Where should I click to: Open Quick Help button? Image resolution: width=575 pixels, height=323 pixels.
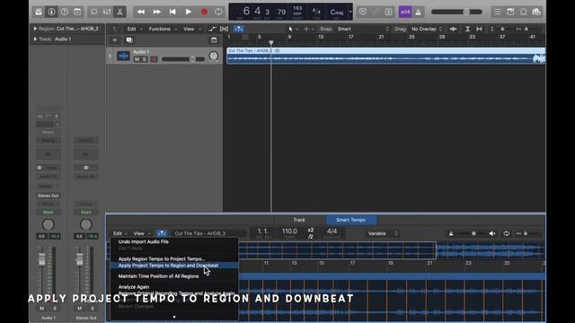(64, 12)
